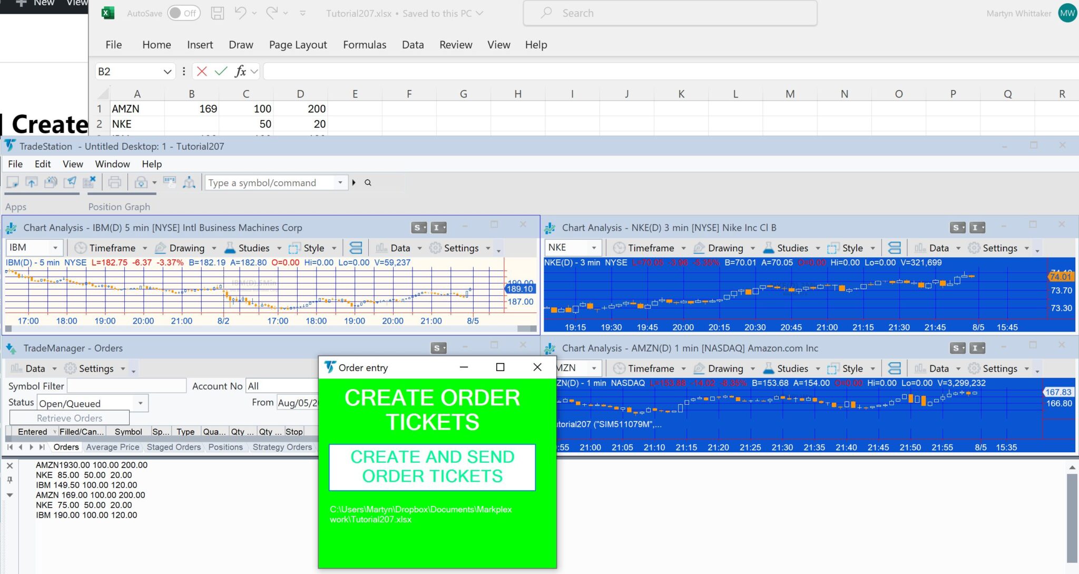Click the Data bar-chart icon on the IBM chart
The image size is (1079, 574).
(380, 248)
